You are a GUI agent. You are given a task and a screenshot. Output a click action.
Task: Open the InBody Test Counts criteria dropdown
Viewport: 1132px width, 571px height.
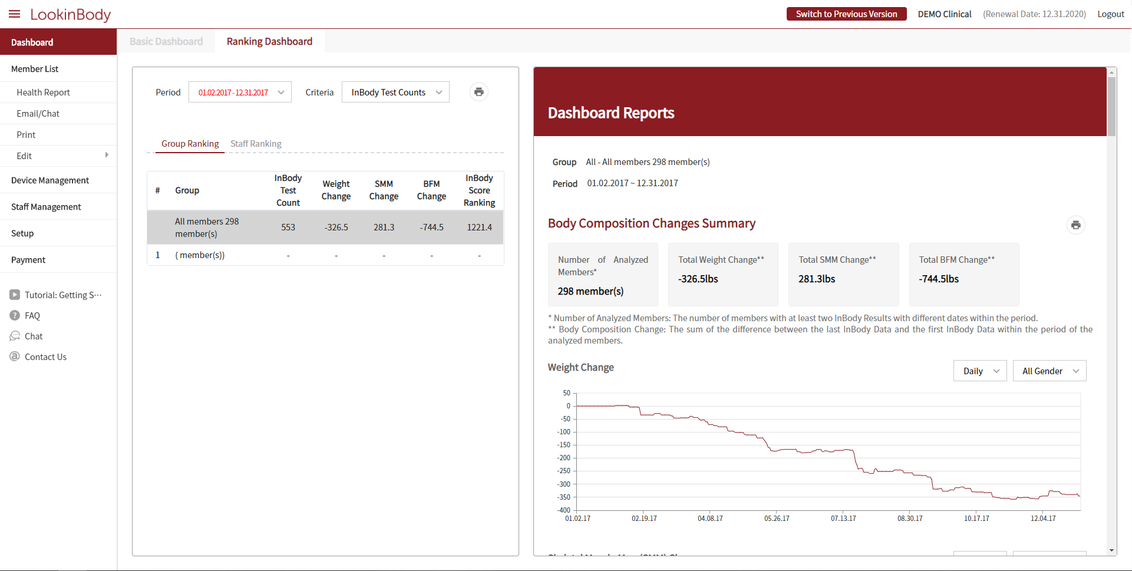coord(395,92)
